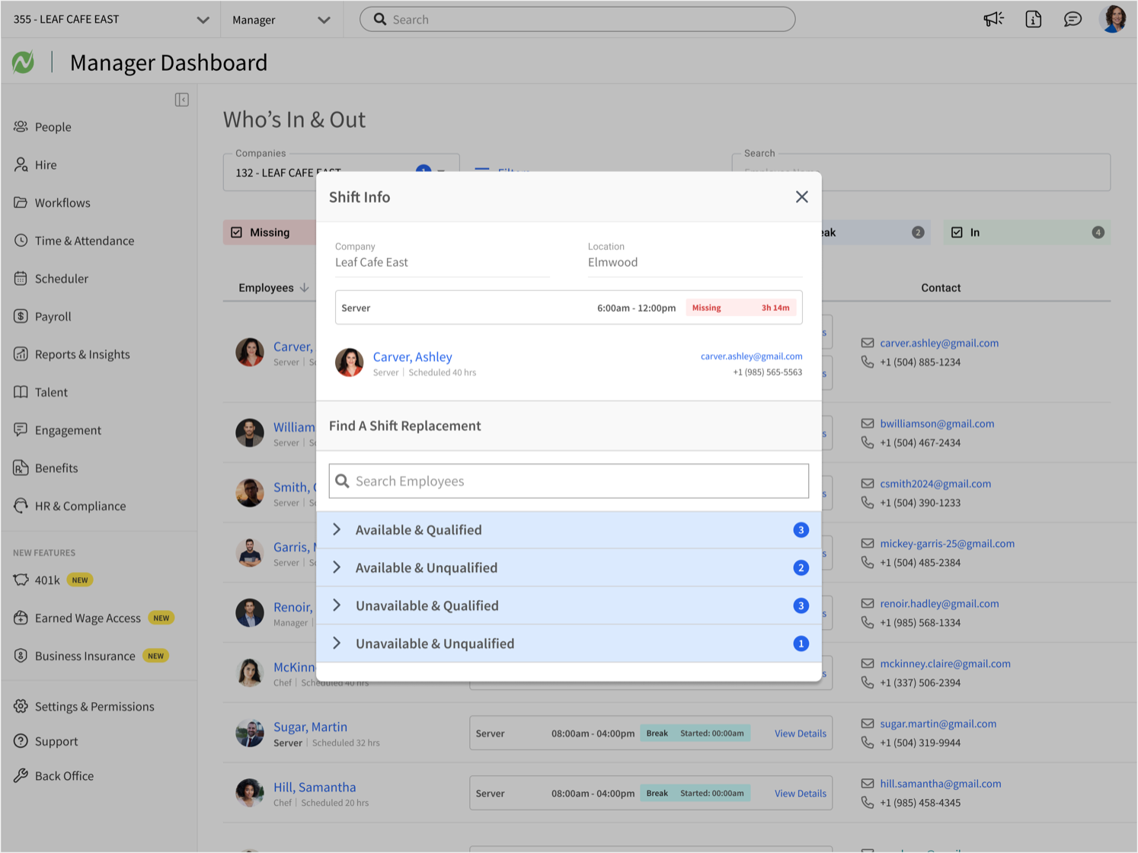Click the Back Office wrench icon
The width and height of the screenshot is (1138, 853).
tap(21, 775)
